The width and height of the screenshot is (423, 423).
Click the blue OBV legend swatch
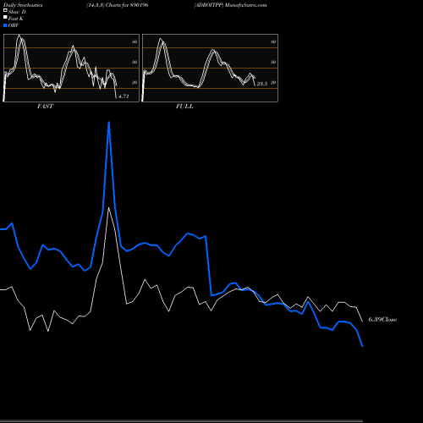(x=5, y=25)
